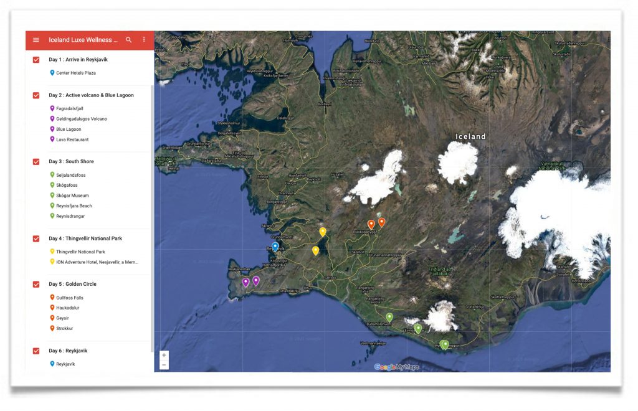Screen dimensions: 638x411
Task: Select Skógafoss in the Day 3 list
Action: [x=67, y=186]
